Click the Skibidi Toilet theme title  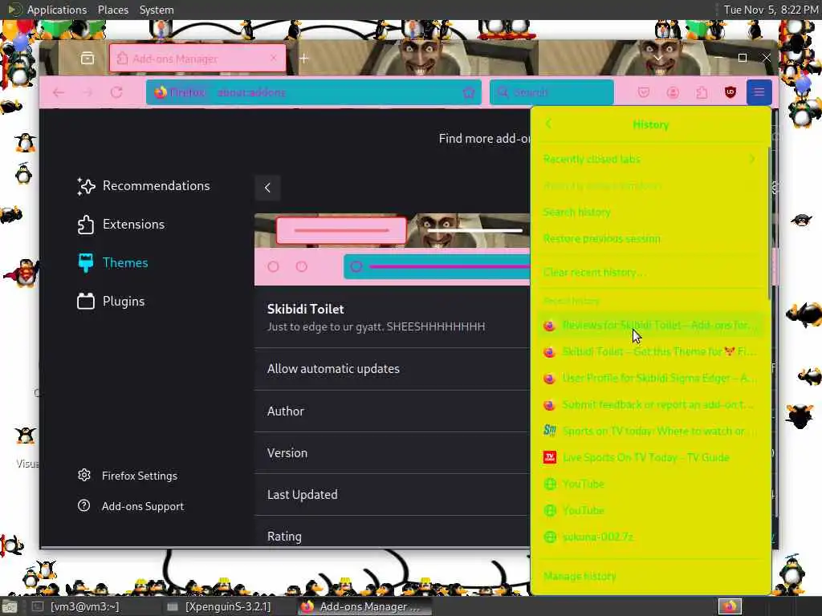[306, 309]
